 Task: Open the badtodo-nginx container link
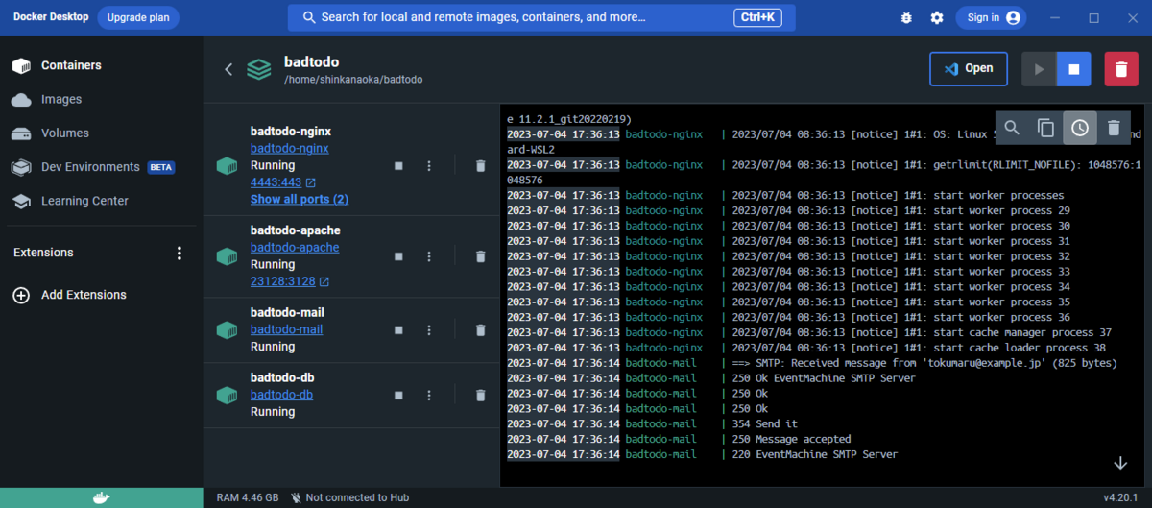(x=289, y=149)
